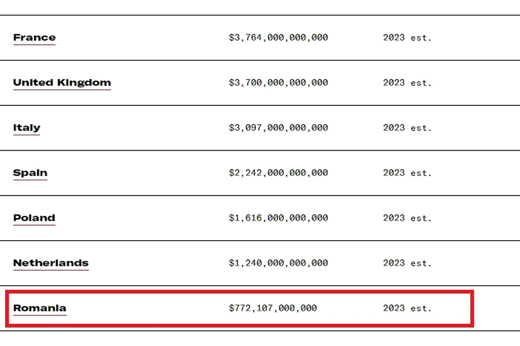Open the Italy country link

[x=27, y=128]
